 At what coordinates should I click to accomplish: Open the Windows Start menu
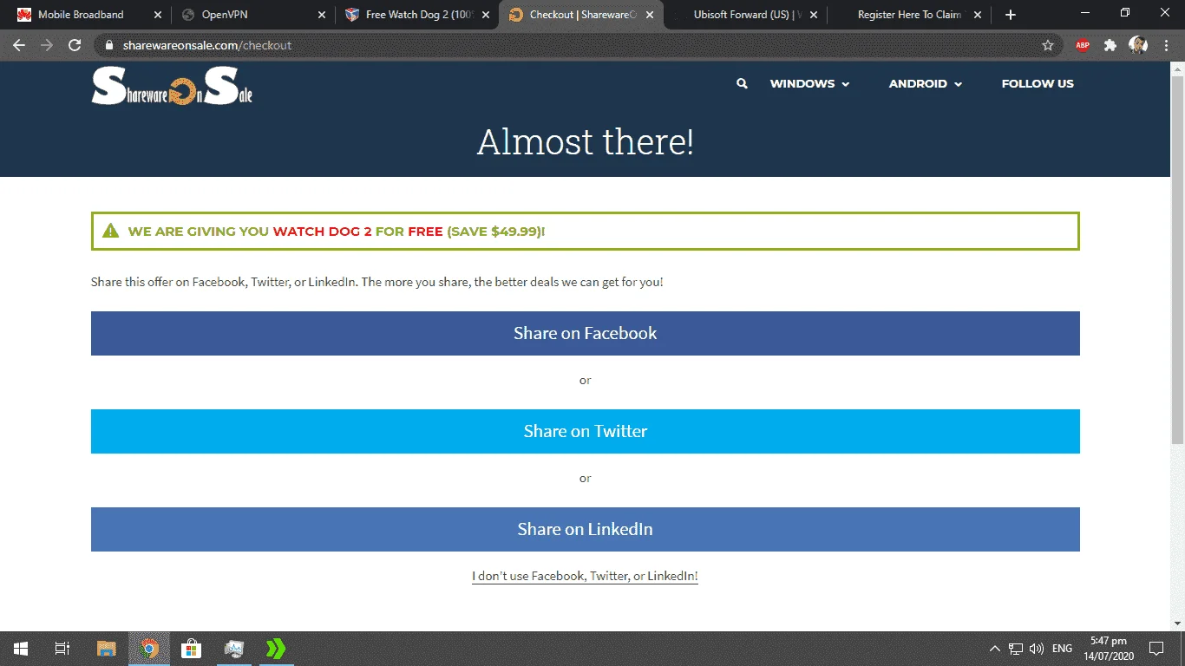tap(21, 648)
